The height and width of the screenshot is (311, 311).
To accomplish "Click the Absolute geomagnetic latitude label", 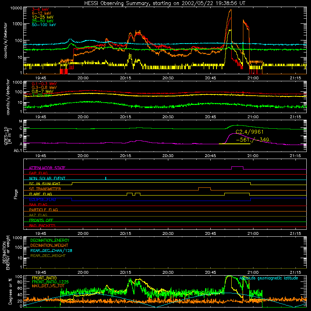I will point(269,278).
